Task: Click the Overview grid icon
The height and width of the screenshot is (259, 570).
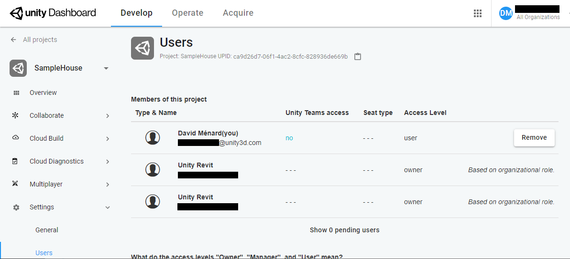Action: pyautogui.click(x=16, y=93)
